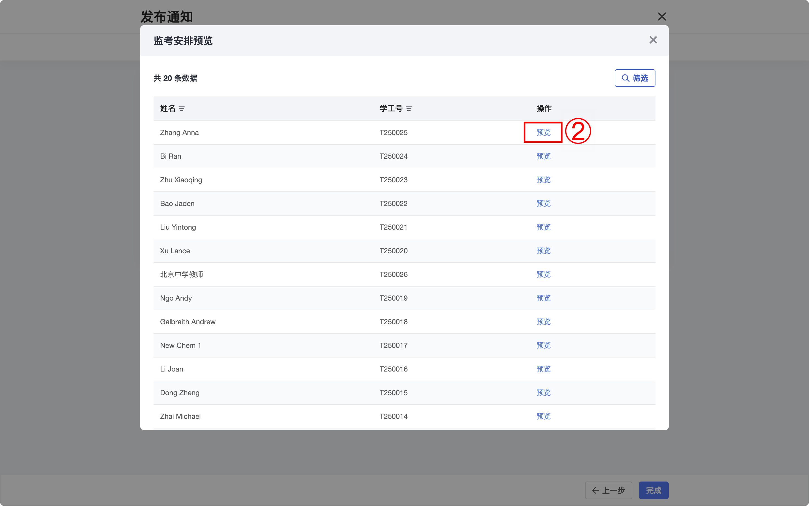Screen dimensions: 809x506
Task: Preview Liu Yintong's arrangement
Action: point(543,227)
